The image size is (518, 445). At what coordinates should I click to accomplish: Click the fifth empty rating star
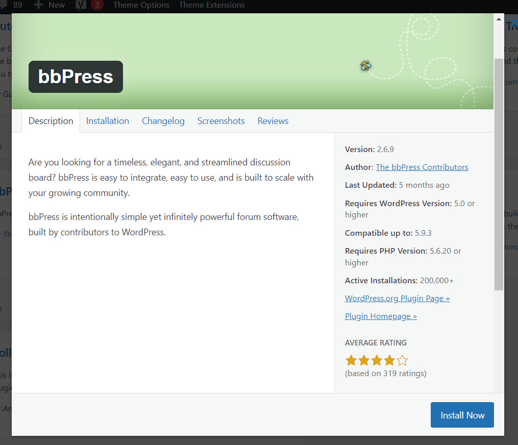[402, 360]
